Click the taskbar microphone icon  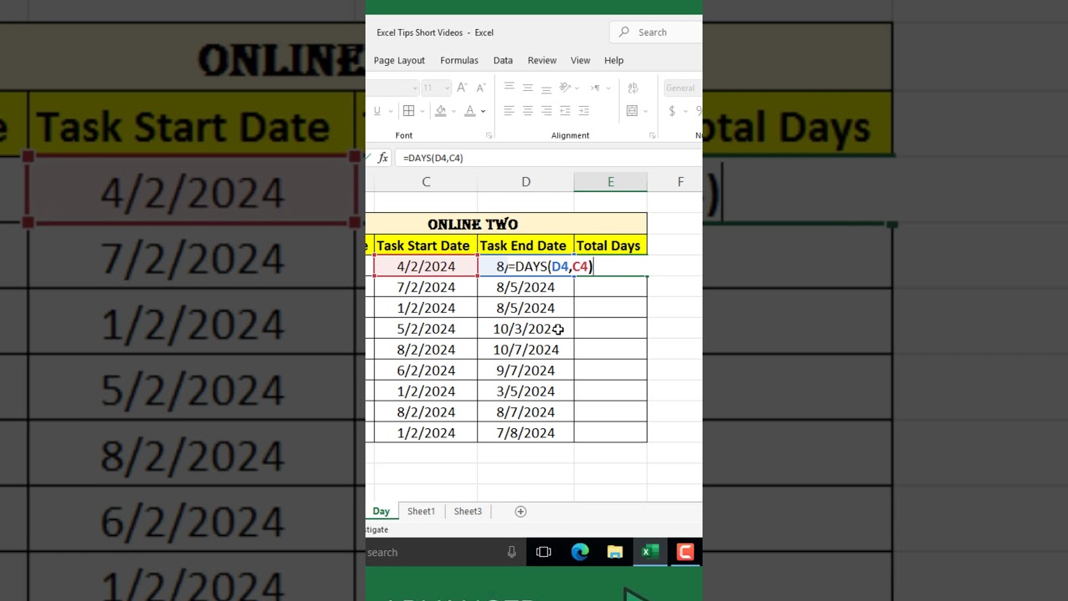click(x=511, y=552)
